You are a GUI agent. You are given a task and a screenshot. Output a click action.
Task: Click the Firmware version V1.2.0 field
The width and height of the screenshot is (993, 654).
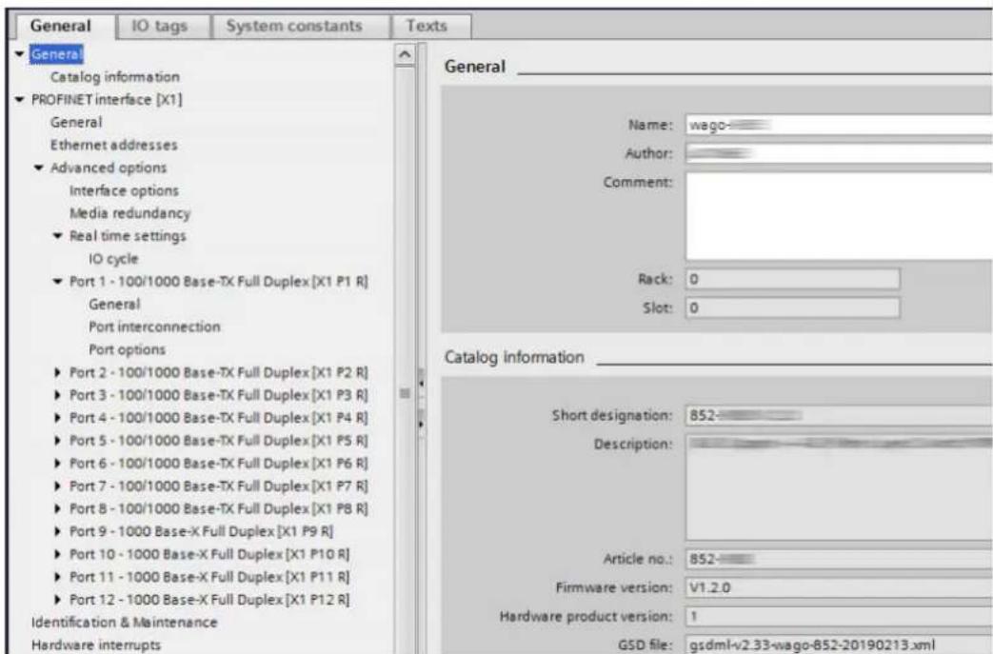tap(839, 588)
